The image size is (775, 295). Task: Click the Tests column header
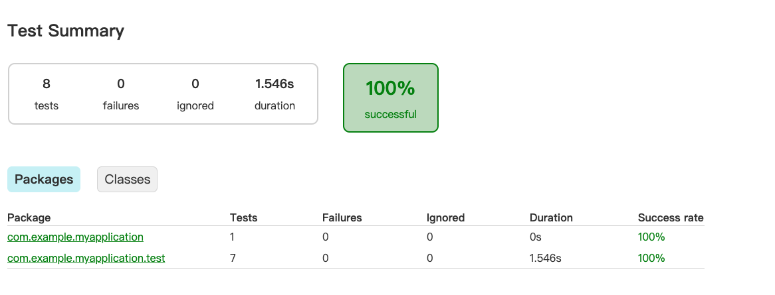pyautogui.click(x=244, y=217)
